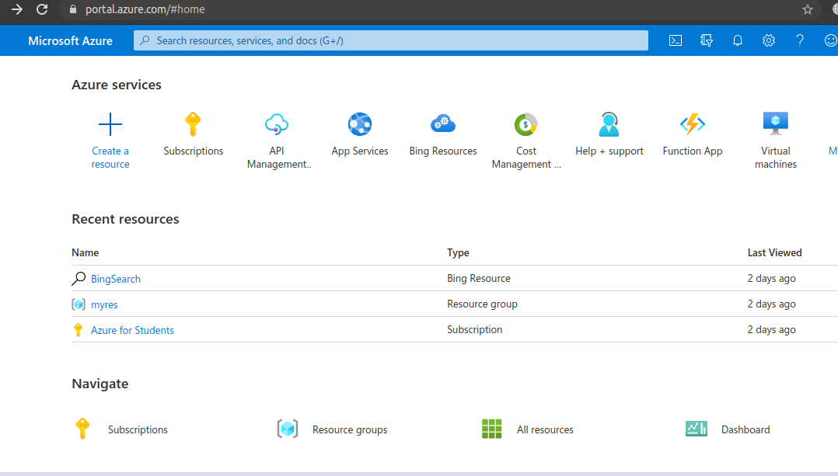Click the Create a resource link text
This screenshot has width=838, height=476.
[x=110, y=158]
